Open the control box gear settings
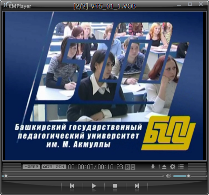Viewport: 209px width, 195px height. pyautogui.click(x=173, y=167)
